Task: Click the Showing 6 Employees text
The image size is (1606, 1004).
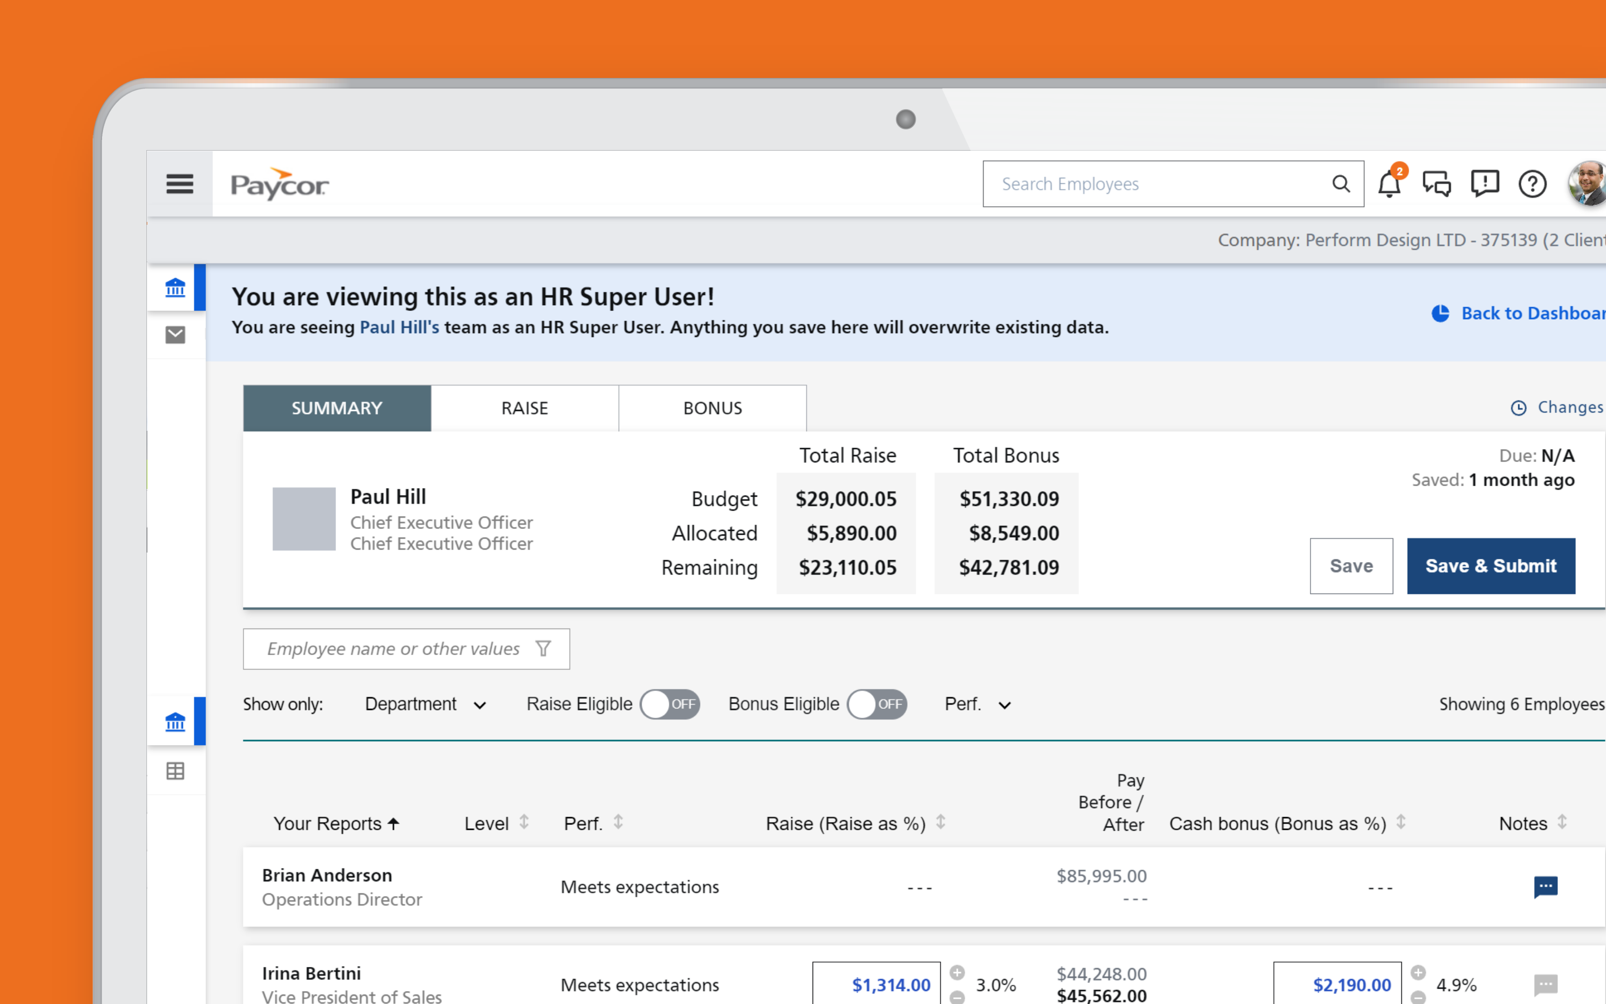Action: tap(1522, 704)
